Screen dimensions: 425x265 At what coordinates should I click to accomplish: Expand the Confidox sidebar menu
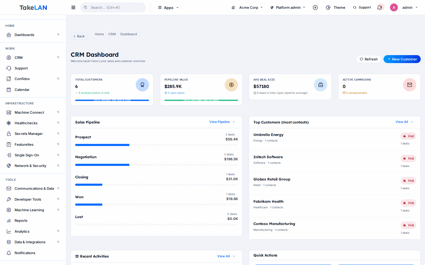(x=33, y=79)
